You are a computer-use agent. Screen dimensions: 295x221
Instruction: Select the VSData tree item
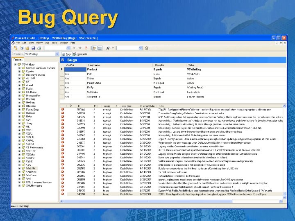click(x=30, y=154)
